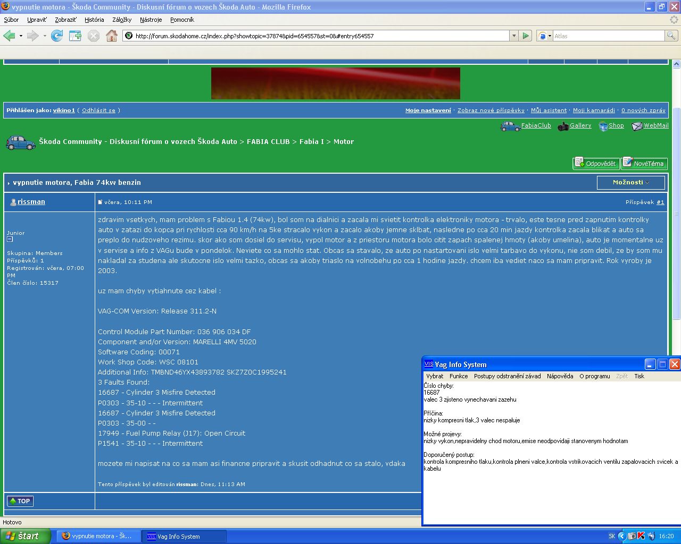
Task: Switch to Vag Info System taskbar button
Action: point(184,537)
